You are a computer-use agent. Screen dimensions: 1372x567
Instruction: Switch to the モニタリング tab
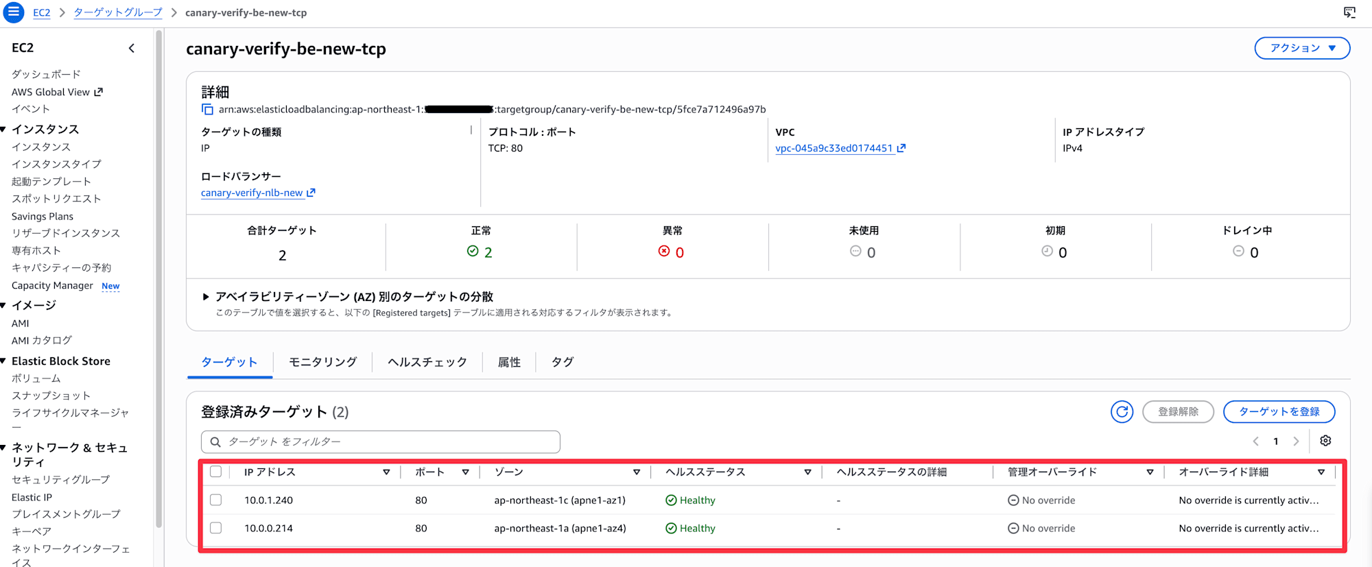tap(322, 362)
